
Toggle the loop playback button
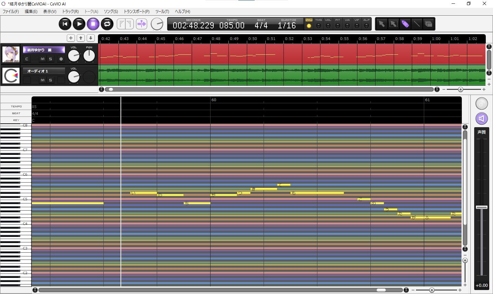[107, 24]
